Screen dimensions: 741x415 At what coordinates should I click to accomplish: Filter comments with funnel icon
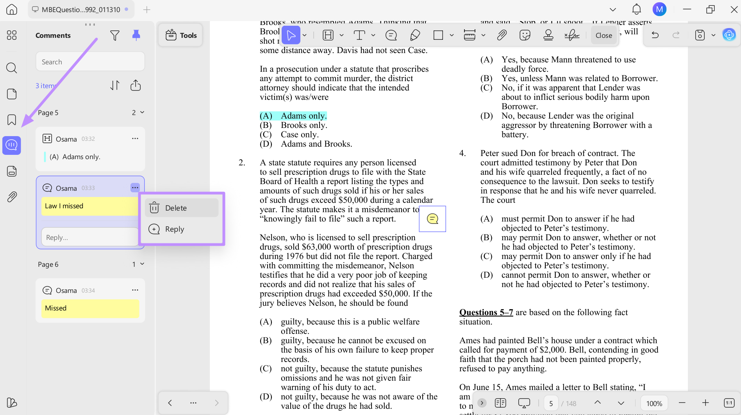[x=114, y=35]
